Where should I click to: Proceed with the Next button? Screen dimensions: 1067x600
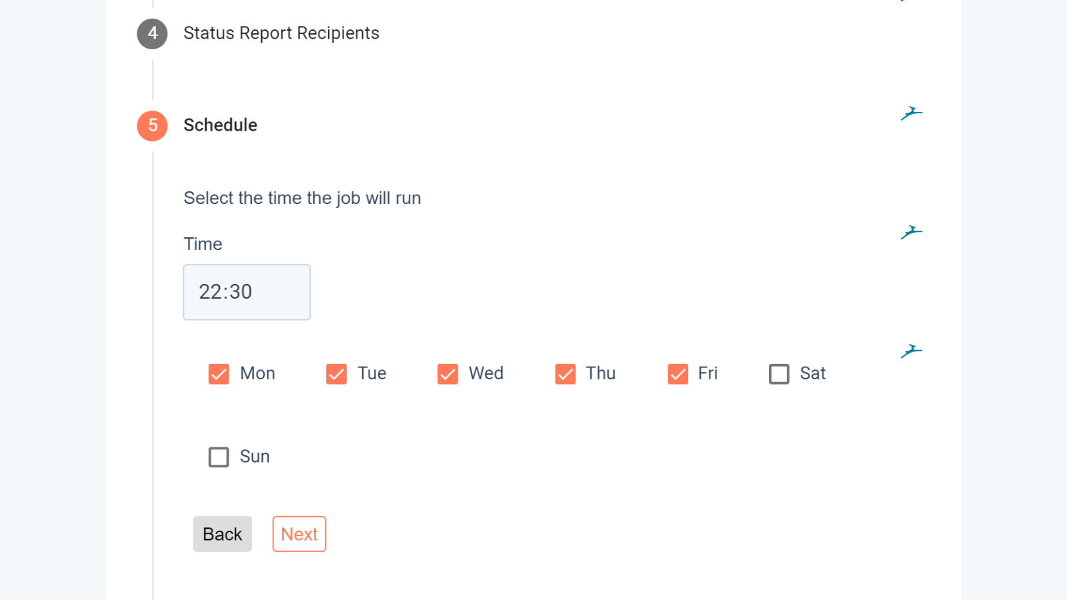tap(299, 534)
